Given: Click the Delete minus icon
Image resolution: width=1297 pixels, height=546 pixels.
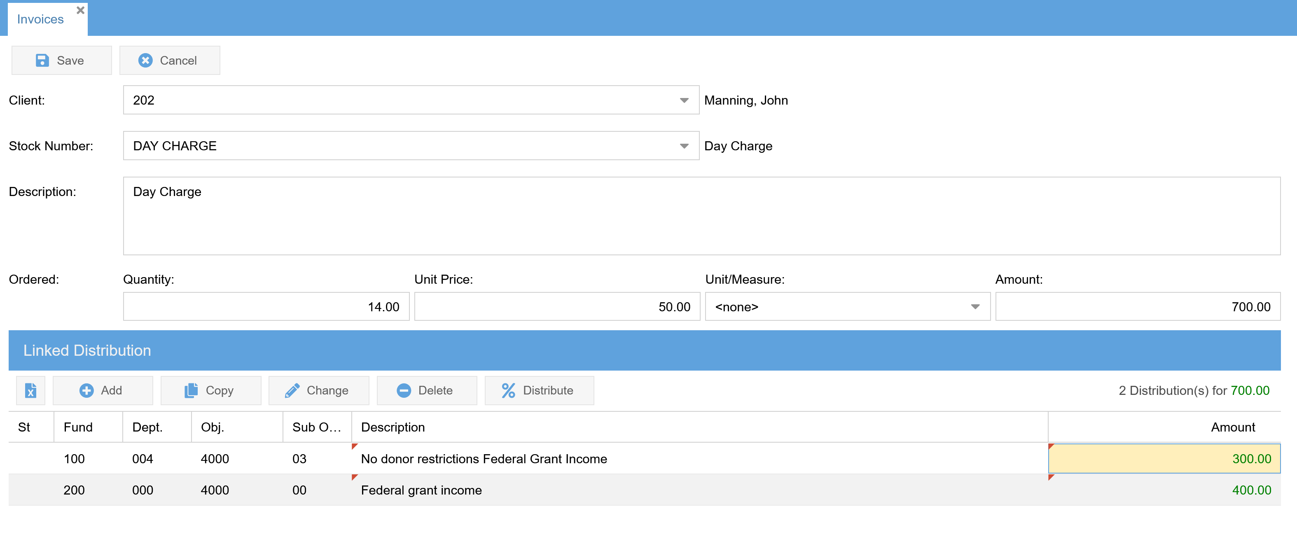Looking at the screenshot, I should 404,390.
